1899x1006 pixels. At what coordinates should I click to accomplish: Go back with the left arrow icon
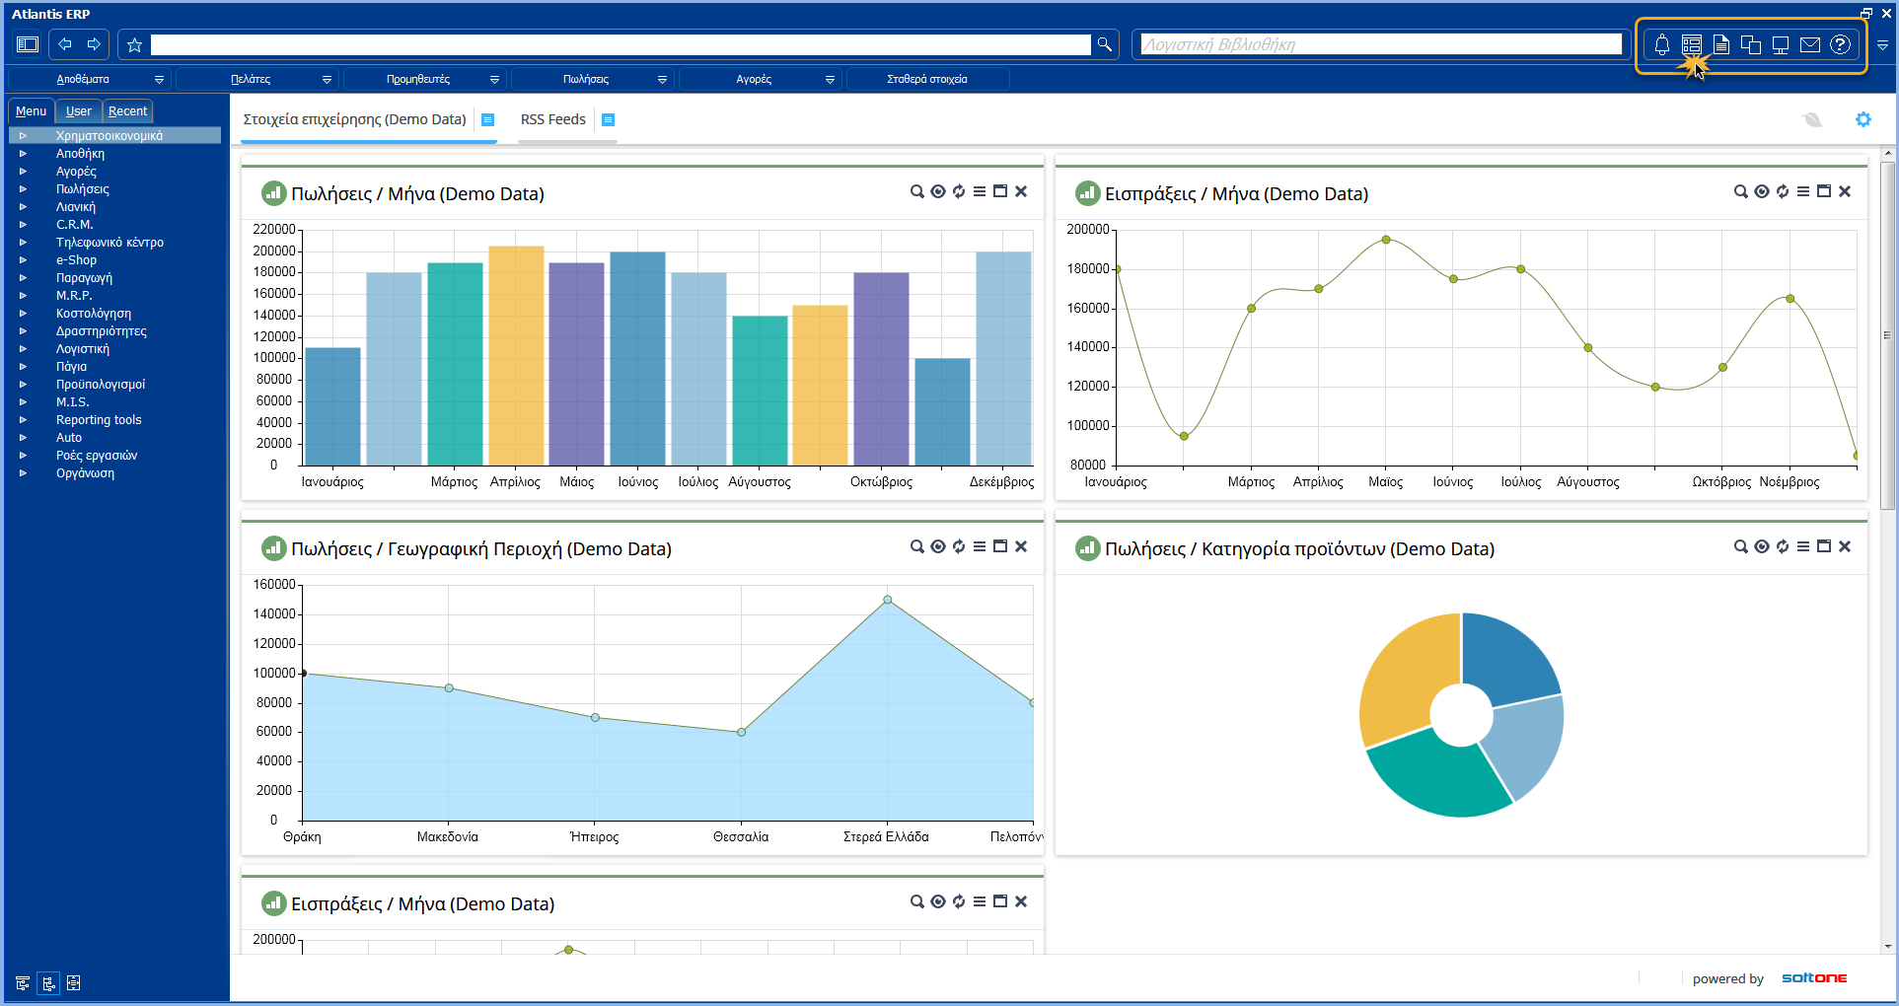coord(65,44)
